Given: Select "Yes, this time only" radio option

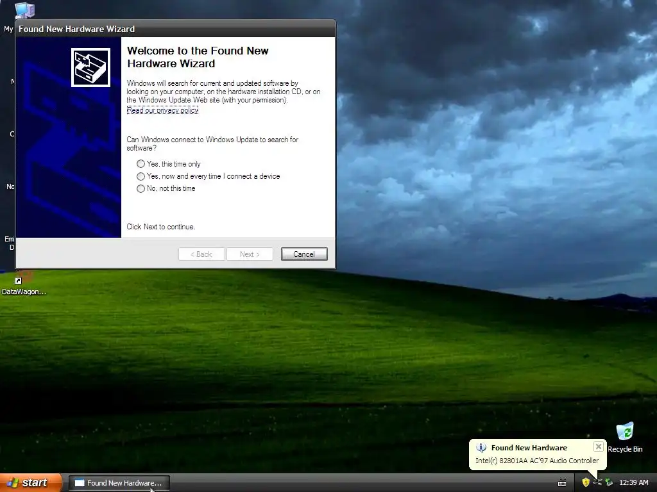Looking at the screenshot, I should click(169, 164).
